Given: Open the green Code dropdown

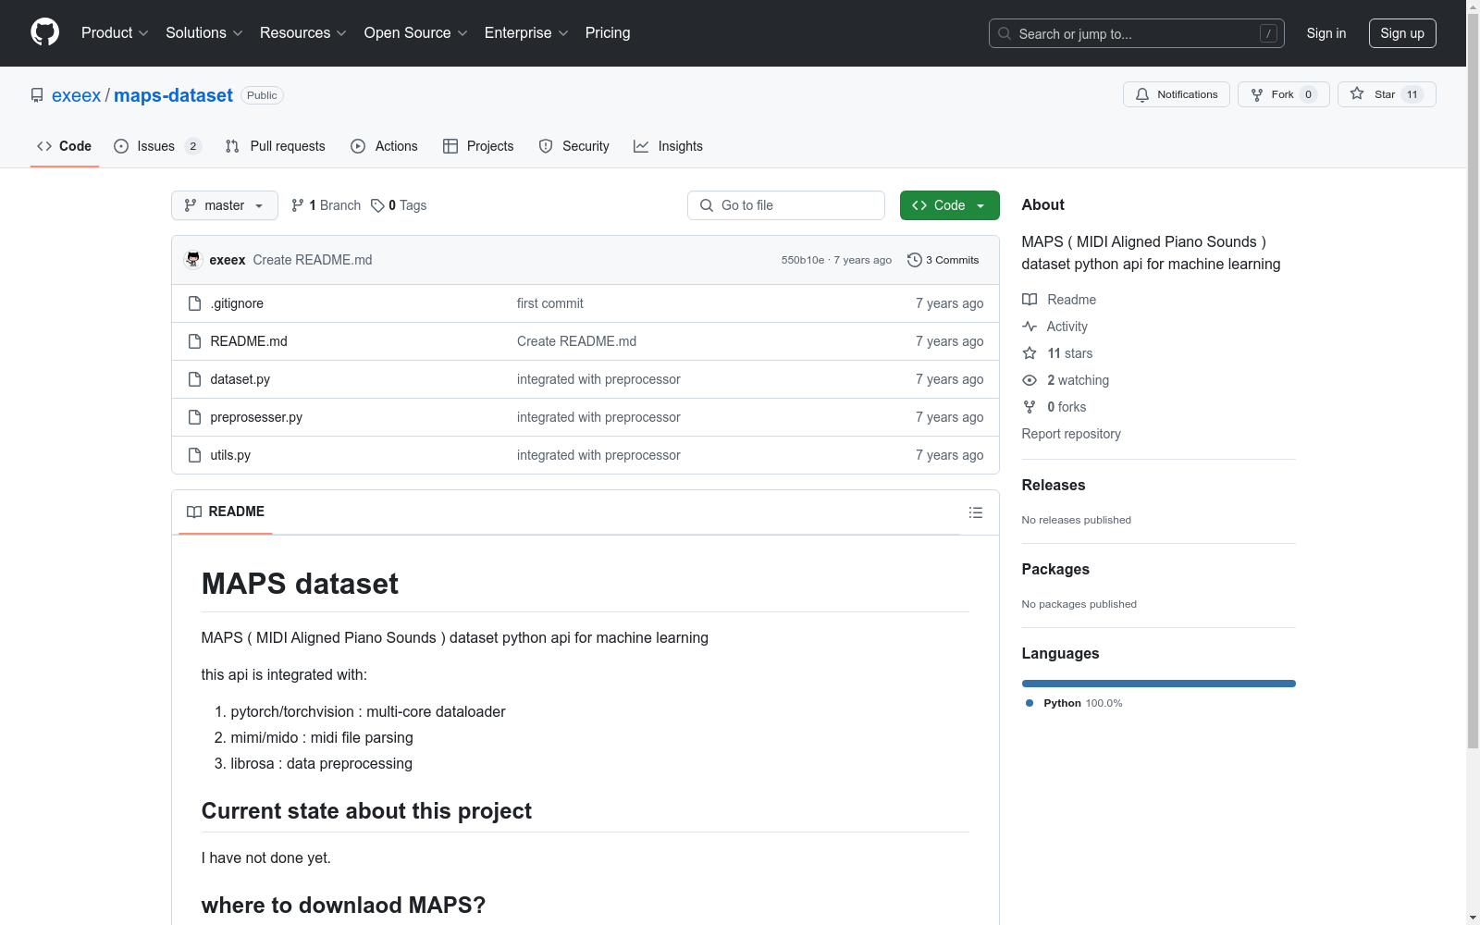Looking at the screenshot, I should [949, 205].
